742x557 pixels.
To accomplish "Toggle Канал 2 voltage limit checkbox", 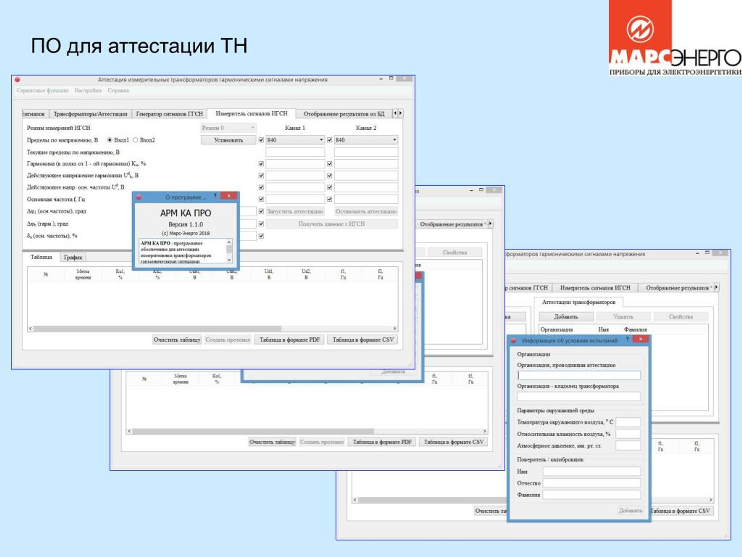I will click(330, 140).
